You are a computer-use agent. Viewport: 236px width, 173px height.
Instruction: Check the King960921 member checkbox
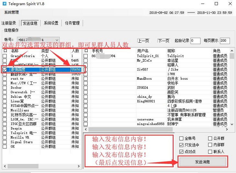pos(86,101)
